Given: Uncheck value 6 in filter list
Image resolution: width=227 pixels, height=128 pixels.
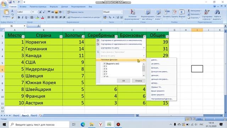Looking at the screenshot, I should point(104,71).
